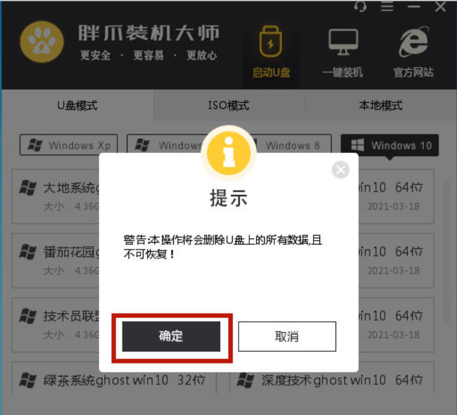
Task: Click the headset customer service icon
Action: tap(360, 6)
